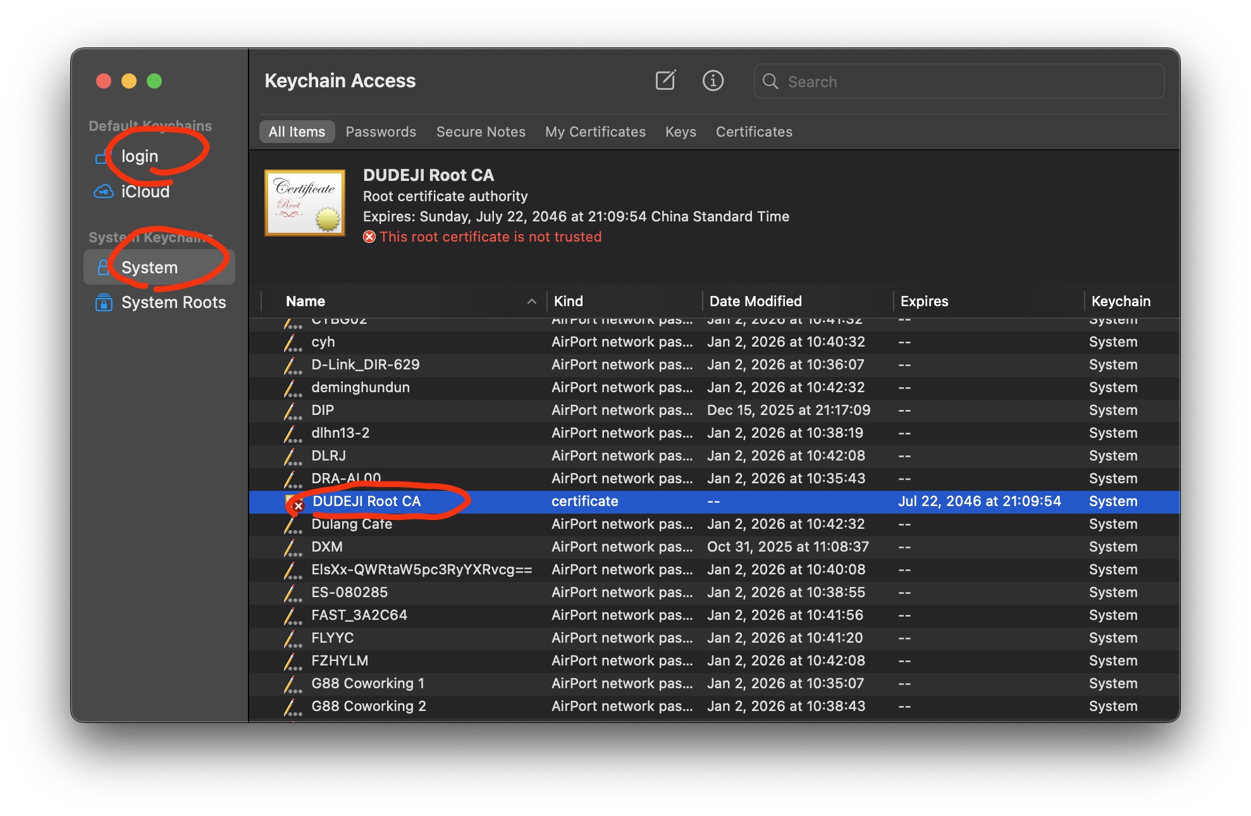1251x816 pixels.
Task: Click the password icon for dlhn13-2
Action: (x=292, y=433)
